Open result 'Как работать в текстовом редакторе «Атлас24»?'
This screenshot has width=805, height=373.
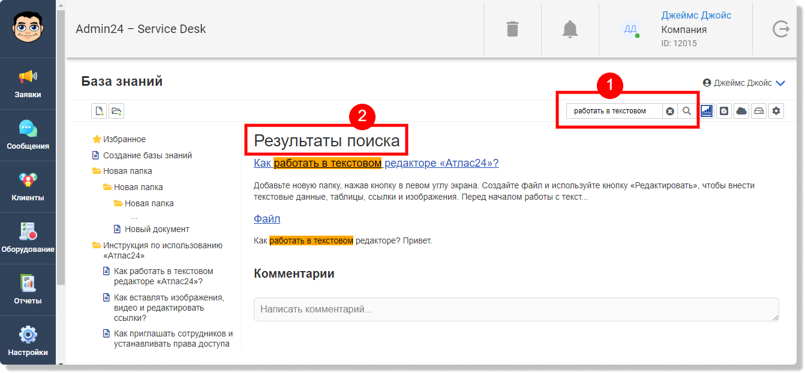(x=376, y=163)
